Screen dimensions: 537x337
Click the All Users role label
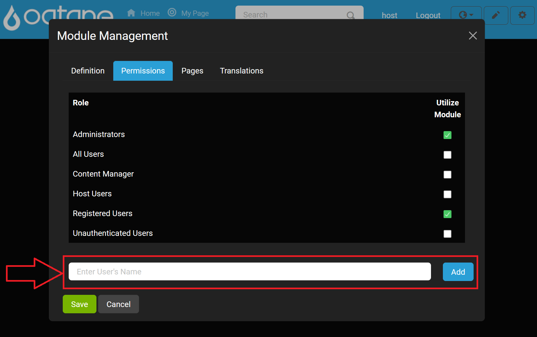pos(88,154)
